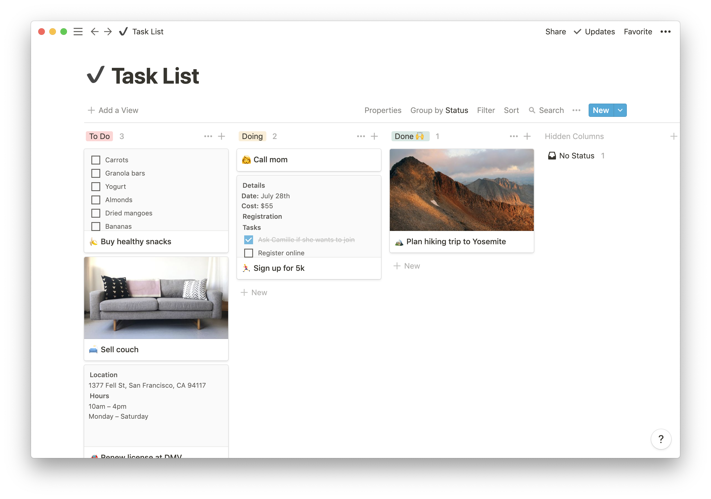Check the Register online checkbox

point(248,253)
